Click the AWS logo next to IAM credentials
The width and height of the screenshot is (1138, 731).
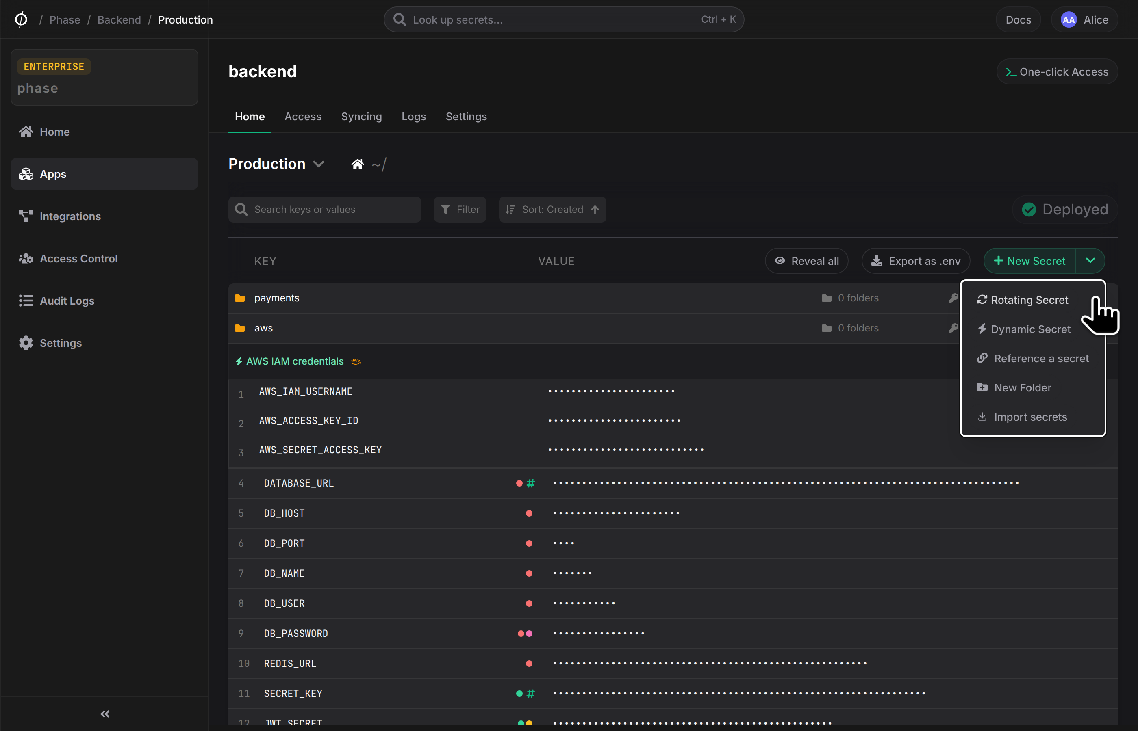tap(356, 361)
